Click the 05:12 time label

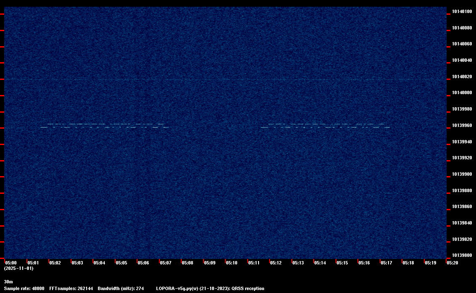[276, 263]
